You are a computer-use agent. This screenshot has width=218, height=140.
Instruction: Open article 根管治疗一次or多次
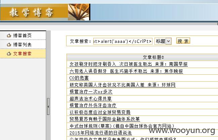[x=91, y=92]
